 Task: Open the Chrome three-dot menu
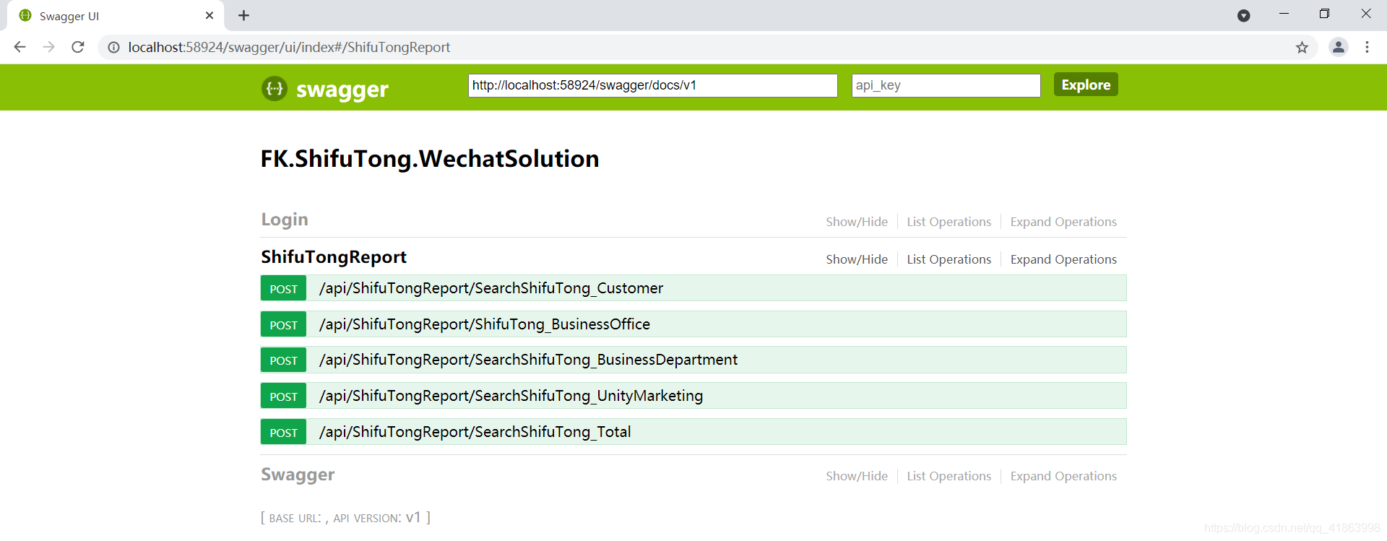point(1367,47)
